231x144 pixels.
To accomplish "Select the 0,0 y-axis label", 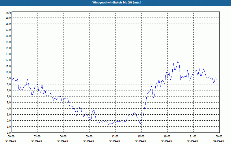I will 9,132.
